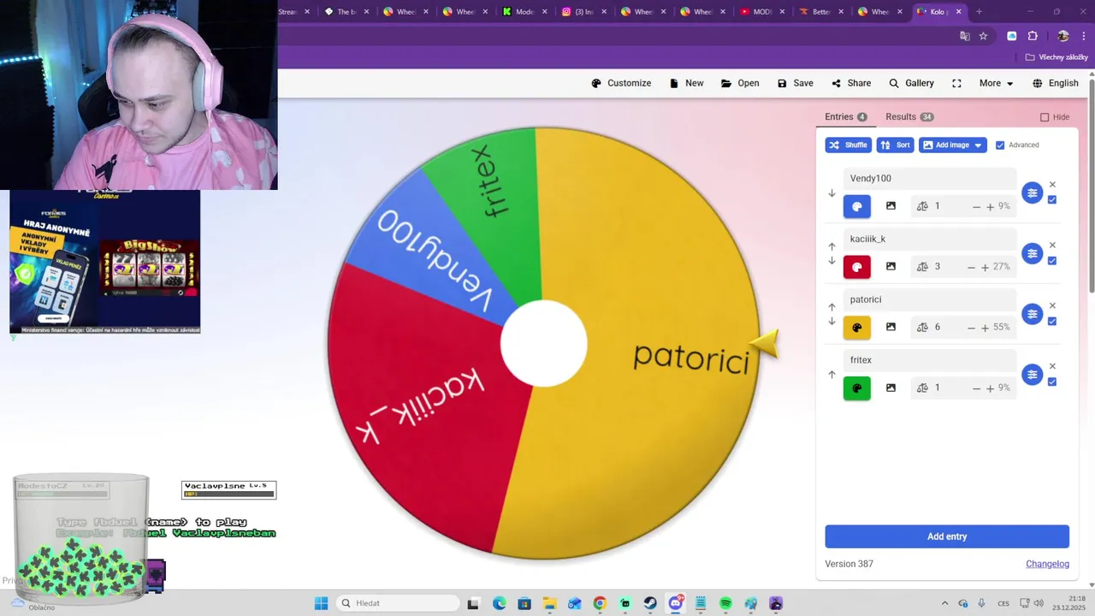Screen dimensions: 1095x616
Task: Move Vendy100 entry down
Action: (x=832, y=193)
